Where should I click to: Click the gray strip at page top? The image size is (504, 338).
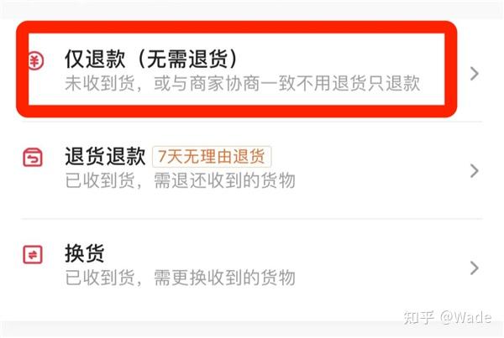pyautogui.click(x=252, y=8)
